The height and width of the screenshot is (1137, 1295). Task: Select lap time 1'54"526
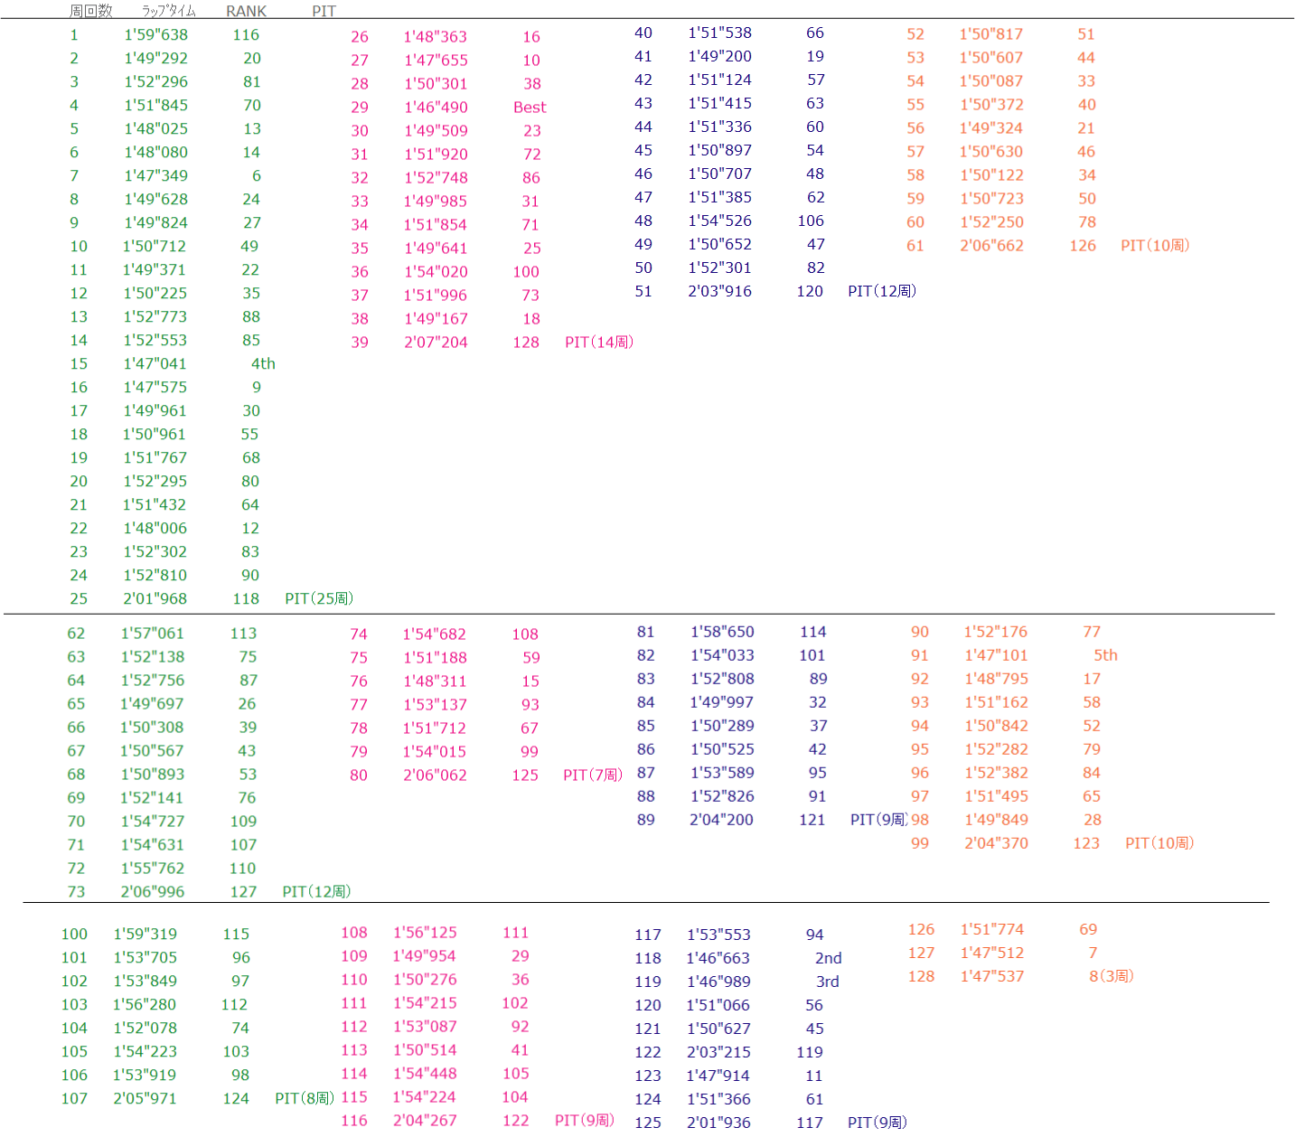pyautogui.click(x=719, y=221)
